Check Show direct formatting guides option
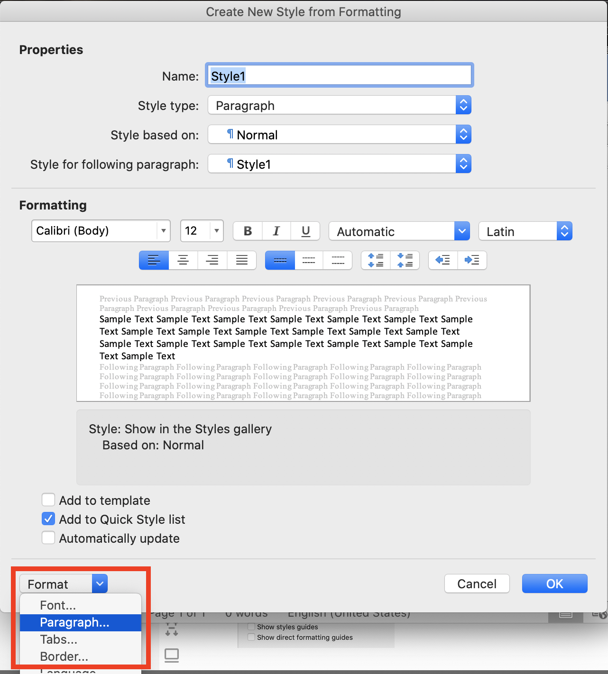Screen dimensions: 608x674 251,638
